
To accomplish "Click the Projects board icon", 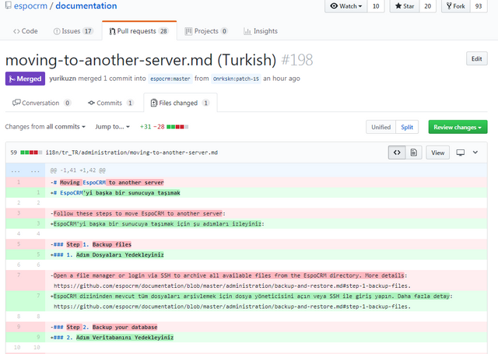I will (188, 31).
